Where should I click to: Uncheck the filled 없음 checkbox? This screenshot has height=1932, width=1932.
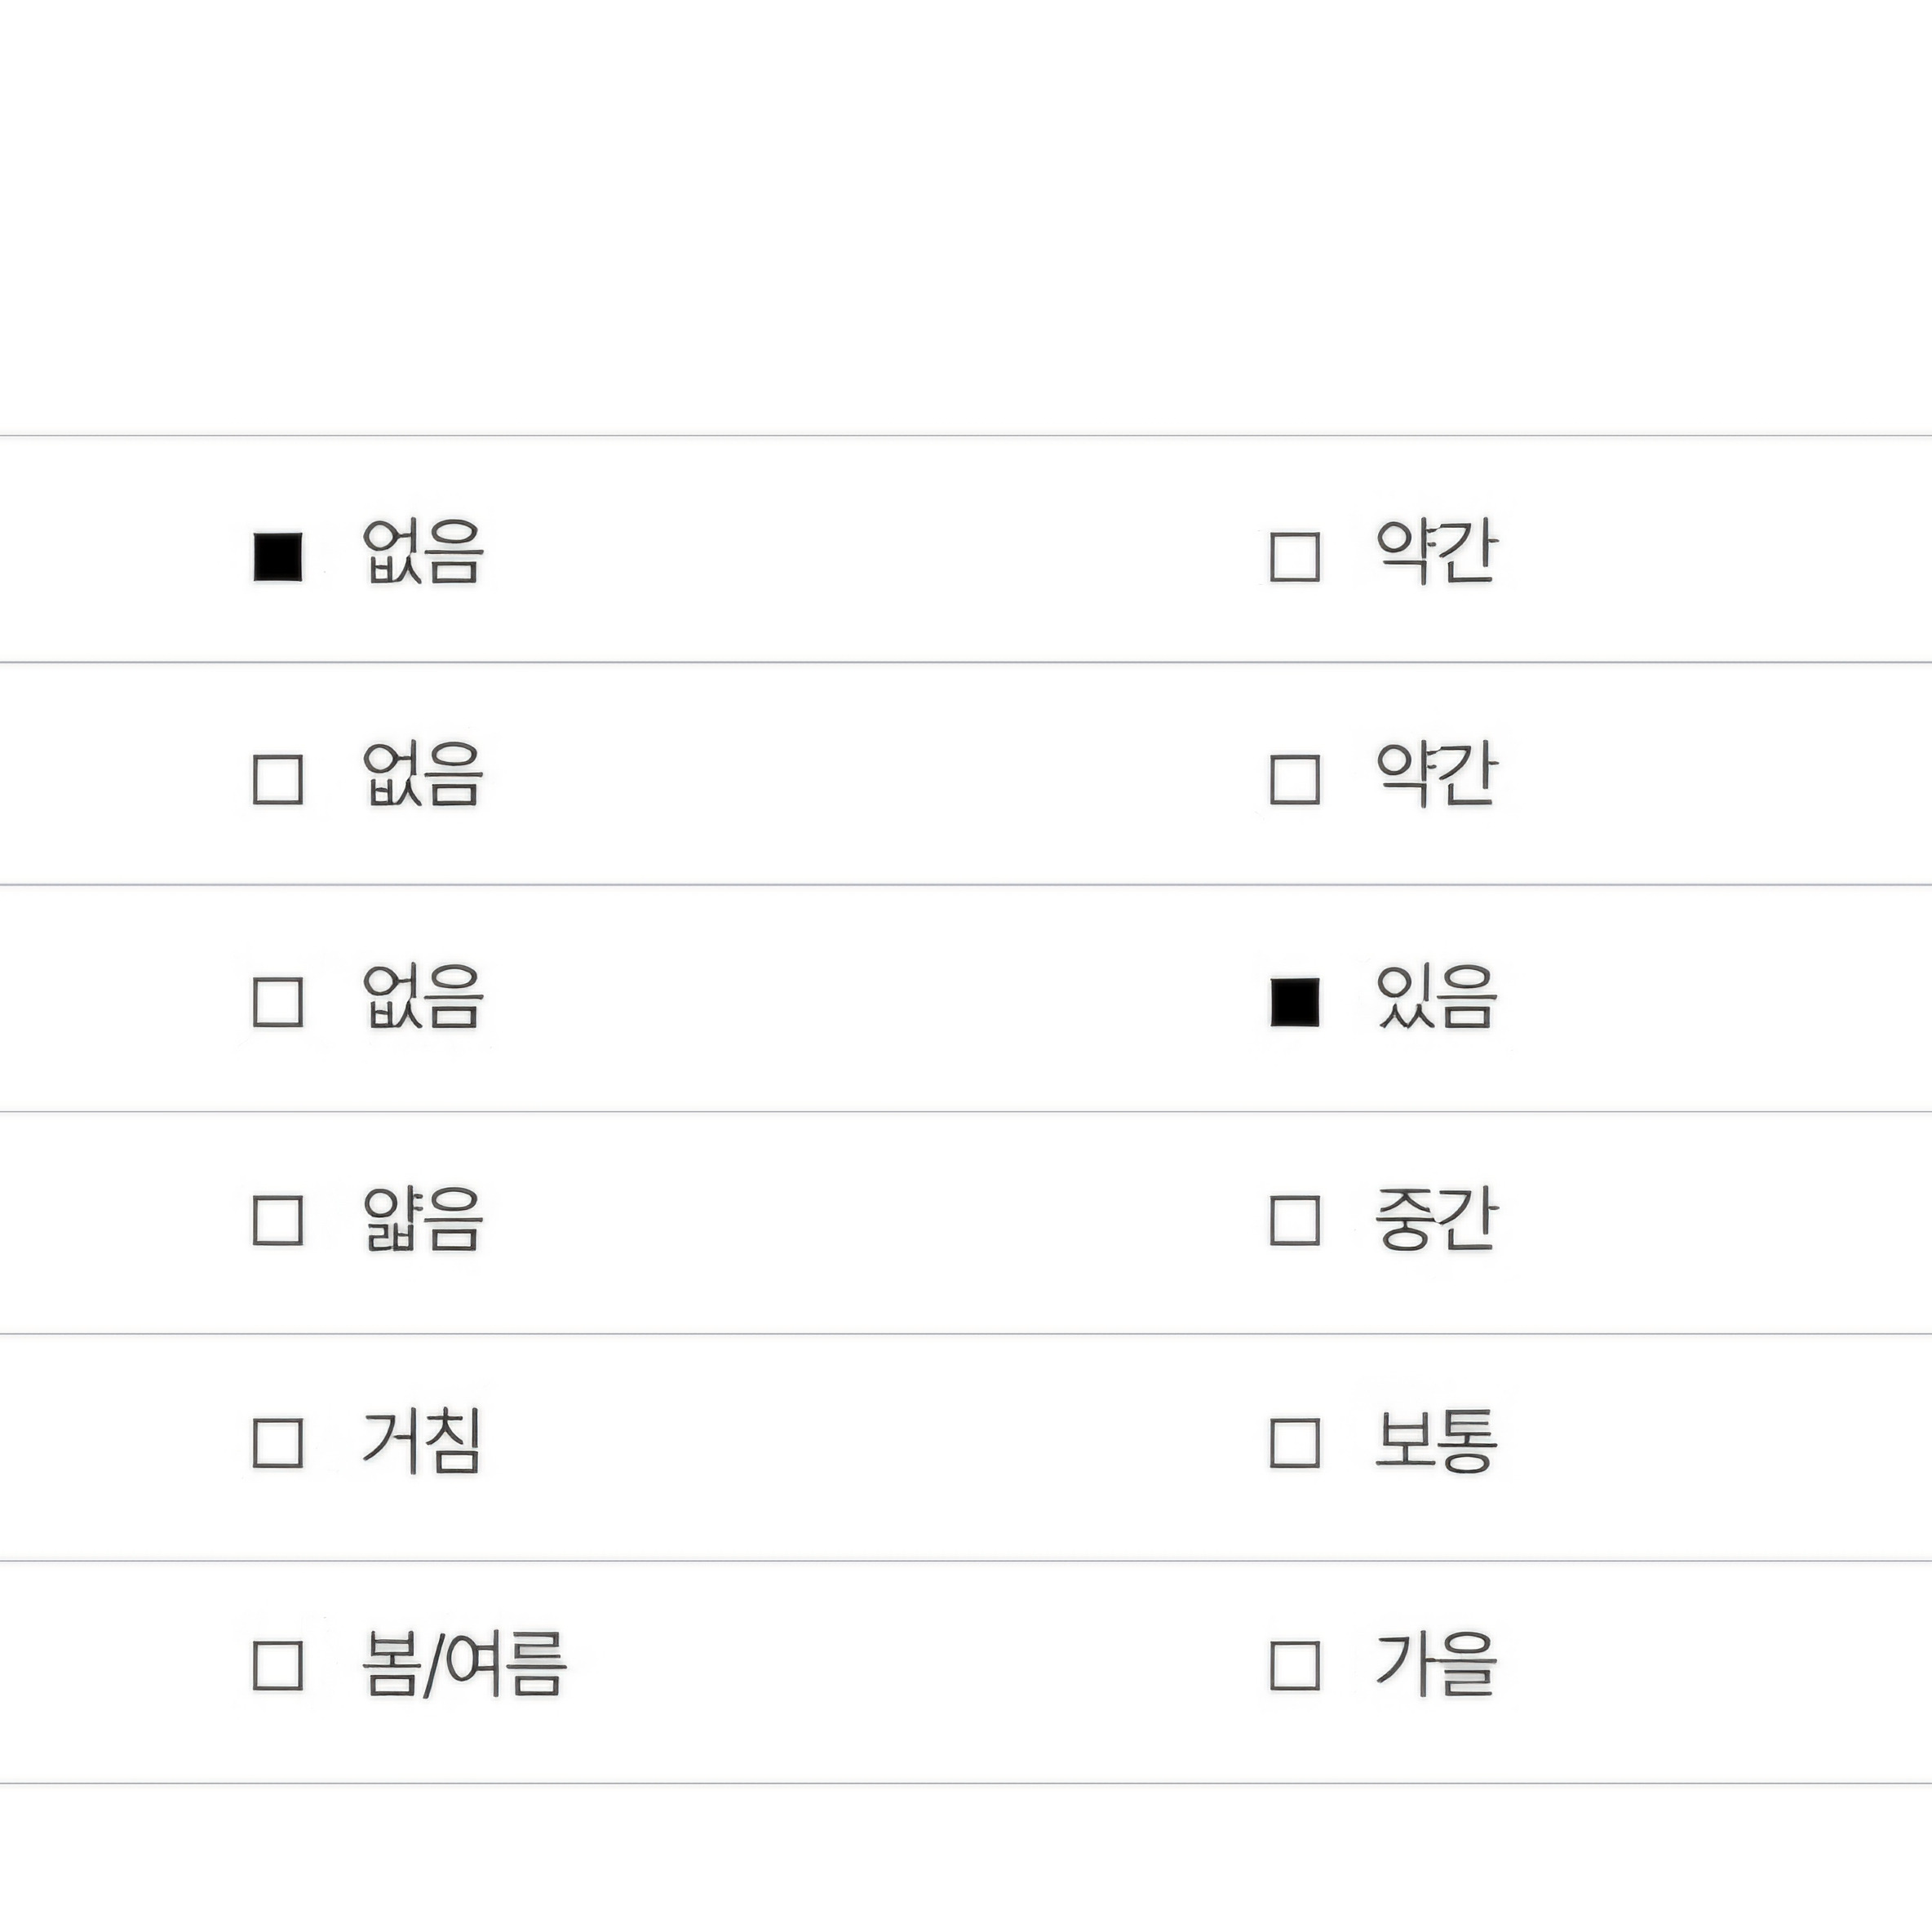(278, 557)
